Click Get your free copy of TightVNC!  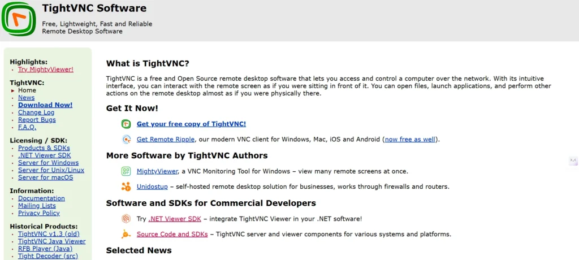191,124
